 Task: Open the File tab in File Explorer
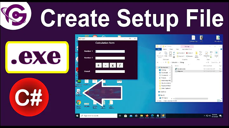pos(159,49)
